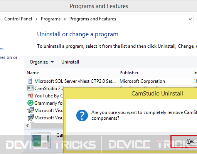197x154 pixels.
Task: Navigate to the Programs breadcrumb
Action: (x=51, y=19)
